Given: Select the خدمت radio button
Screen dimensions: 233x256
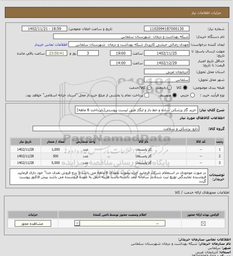Looking at the screenshot, I should pyautogui.click(x=169, y=88).
